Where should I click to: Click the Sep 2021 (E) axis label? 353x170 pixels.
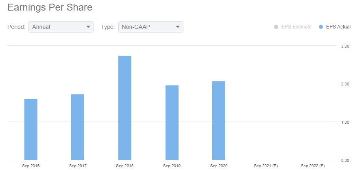click(x=266, y=166)
